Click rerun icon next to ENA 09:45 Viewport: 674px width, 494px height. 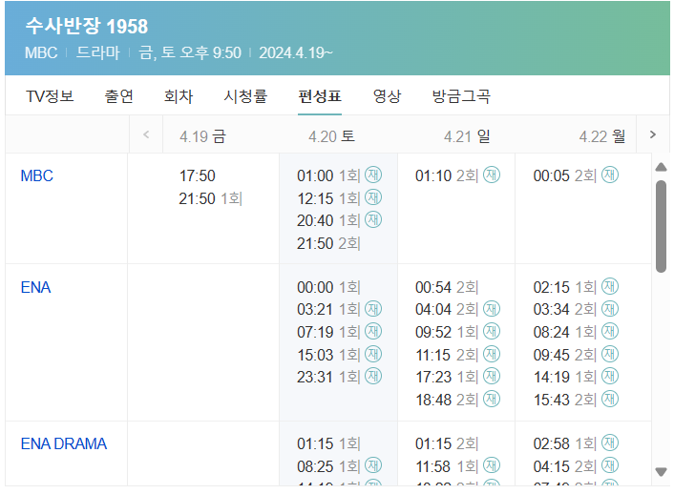click(609, 354)
